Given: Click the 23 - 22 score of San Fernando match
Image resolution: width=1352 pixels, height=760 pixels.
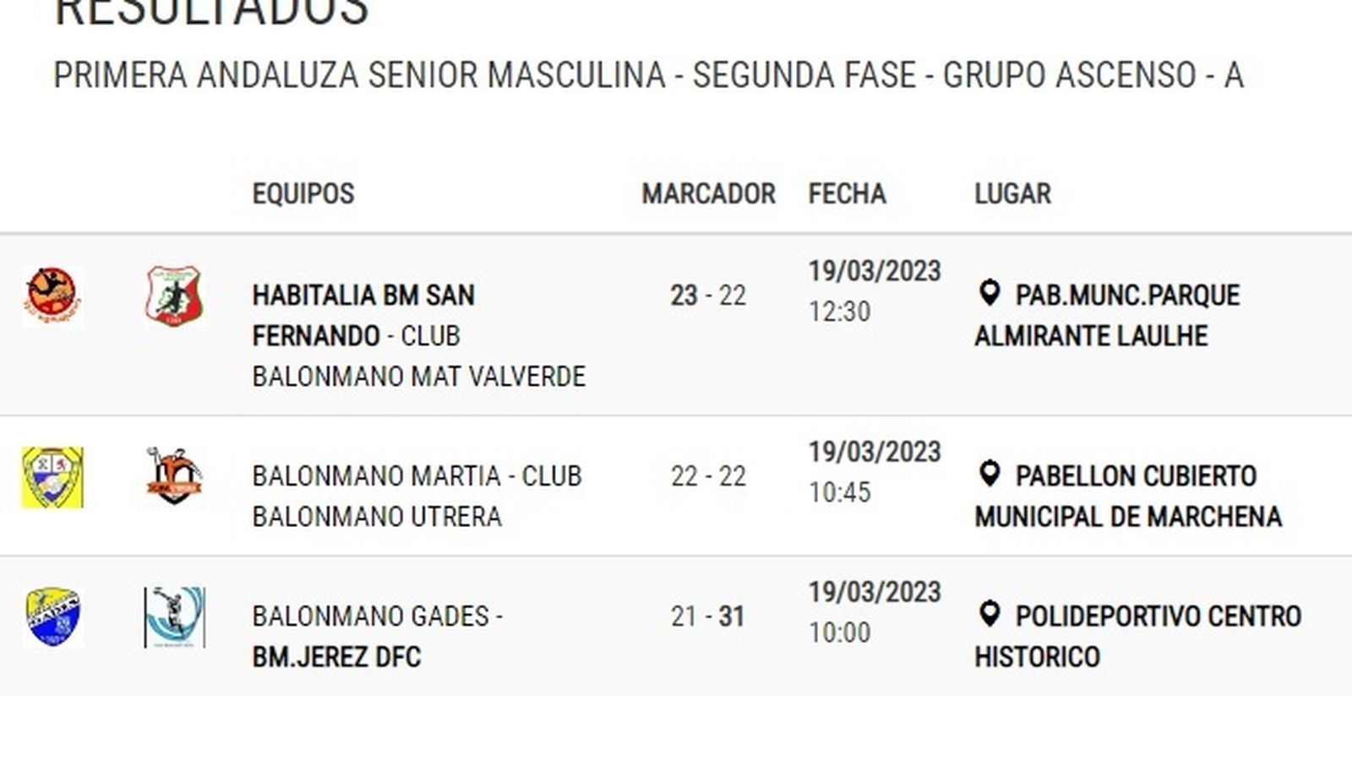Looking at the screenshot, I should (x=708, y=296).
